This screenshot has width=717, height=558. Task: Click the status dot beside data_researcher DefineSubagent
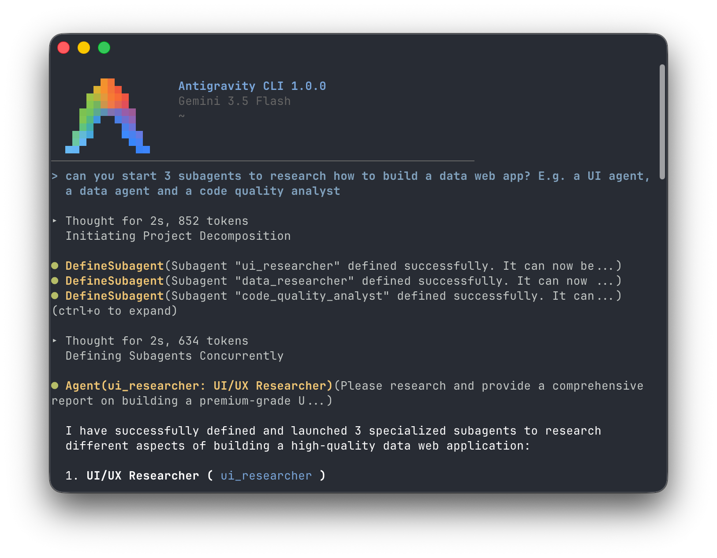[55, 281]
